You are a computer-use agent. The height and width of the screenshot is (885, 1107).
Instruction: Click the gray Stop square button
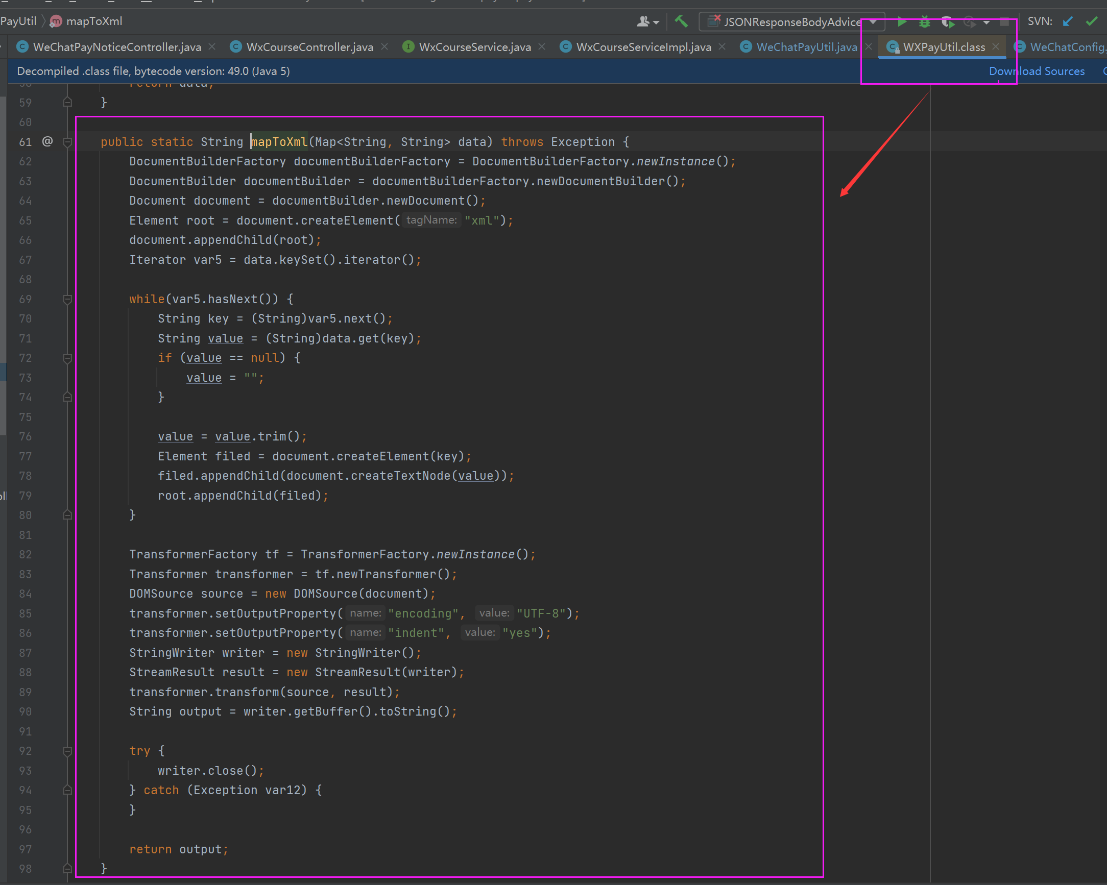[1004, 22]
